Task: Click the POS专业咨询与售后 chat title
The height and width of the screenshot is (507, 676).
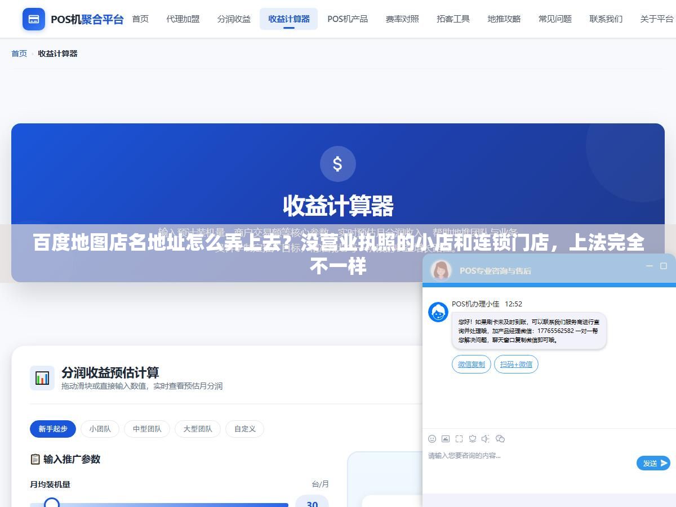Action: [x=495, y=270]
